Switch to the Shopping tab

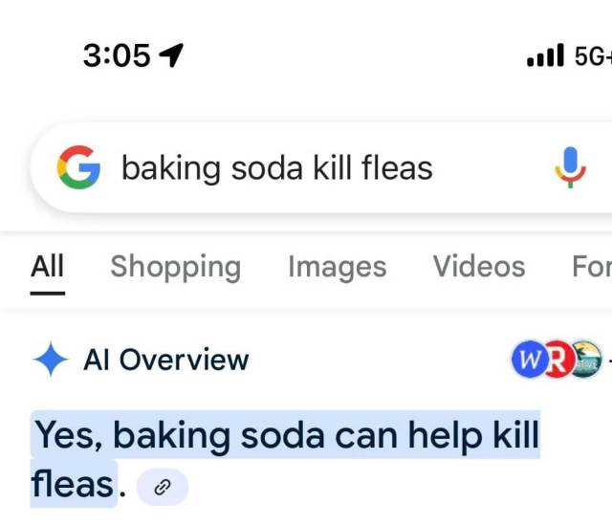175,267
